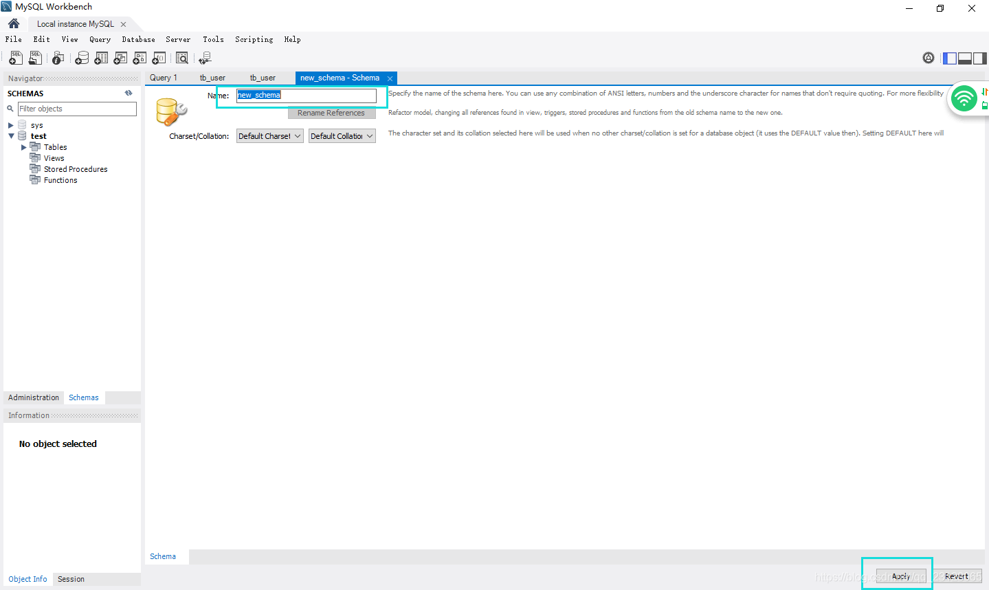Refresh the SCHEMAS list
Screen dimensions: 989x590
click(x=128, y=93)
